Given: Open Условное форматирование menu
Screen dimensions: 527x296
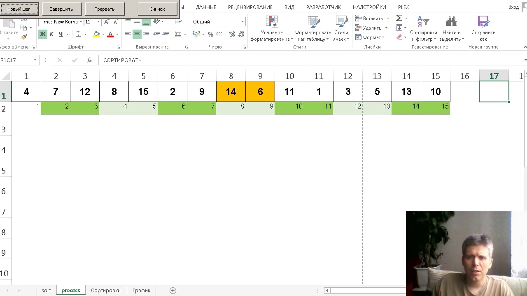Looking at the screenshot, I should coord(272,29).
